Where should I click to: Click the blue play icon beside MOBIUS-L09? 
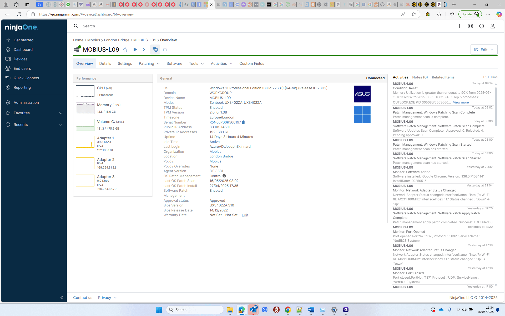point(135,50)
